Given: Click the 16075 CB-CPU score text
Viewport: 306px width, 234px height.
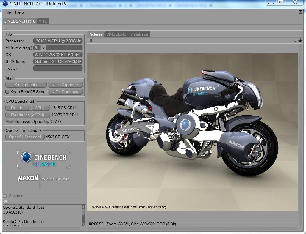Looking at the screenshot, I should click(x=65, y=115).
